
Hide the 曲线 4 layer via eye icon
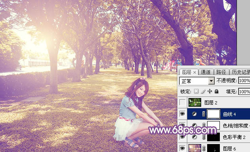(x=183, y=114)
